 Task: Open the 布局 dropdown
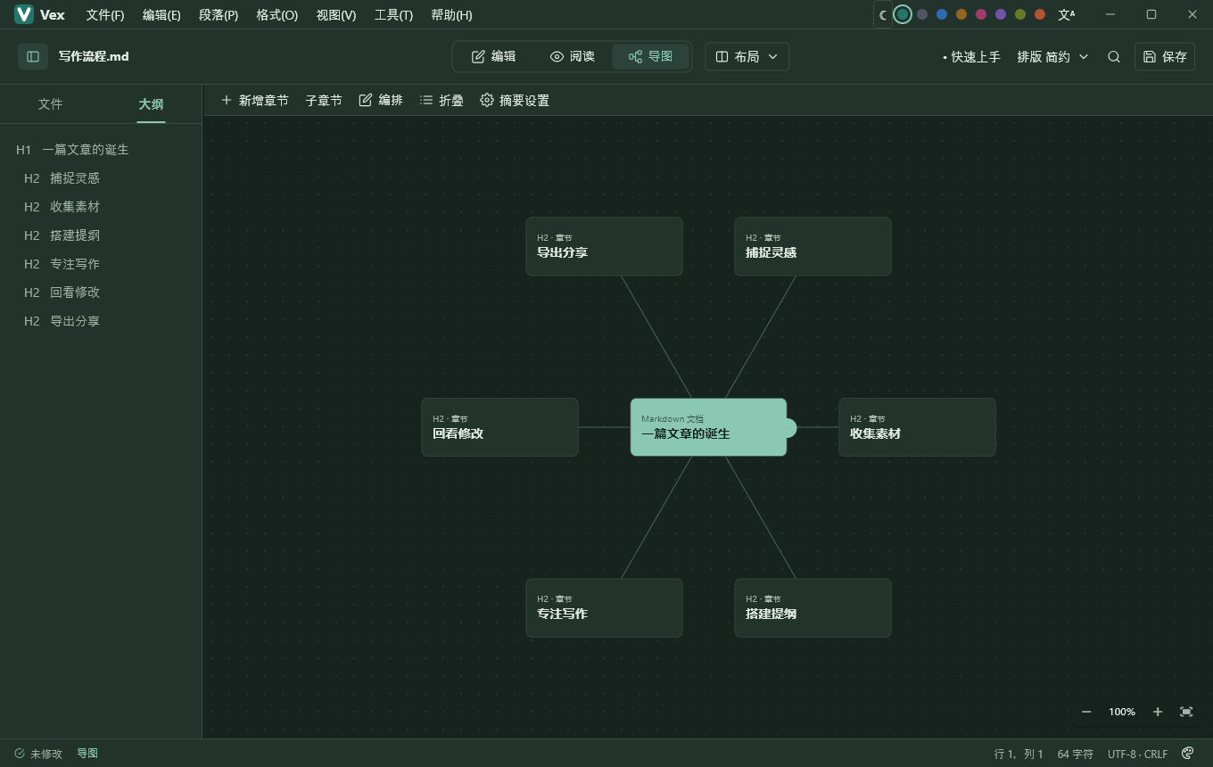[747, 56]
